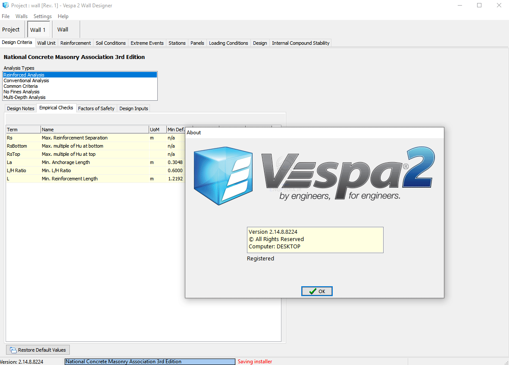The height and width of the screenshot is (365, 509).
Task: Open the Soil Conditions tab
Action: point(111,43)
